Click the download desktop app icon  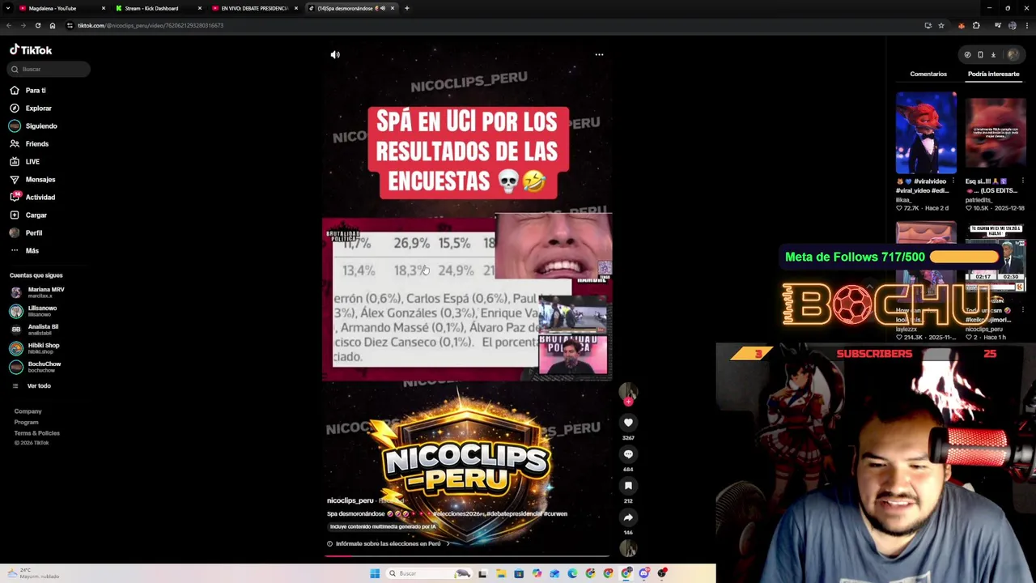(993, 55)
